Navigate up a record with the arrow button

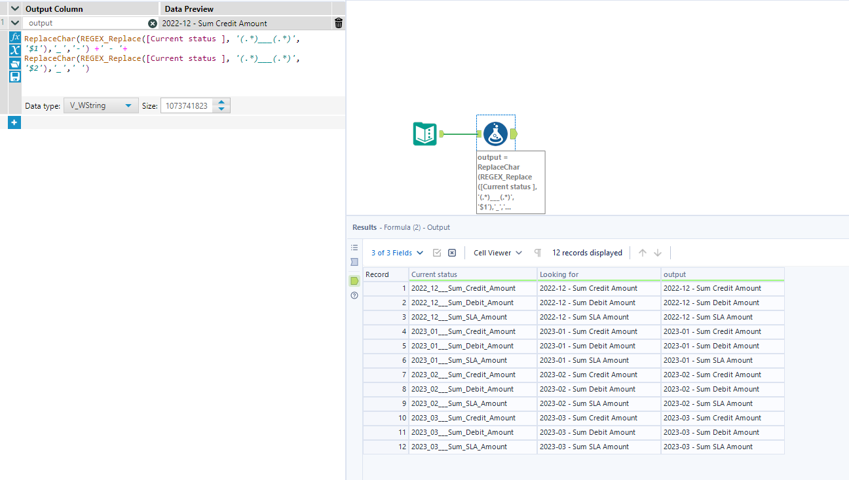click(x=643, y=252)
